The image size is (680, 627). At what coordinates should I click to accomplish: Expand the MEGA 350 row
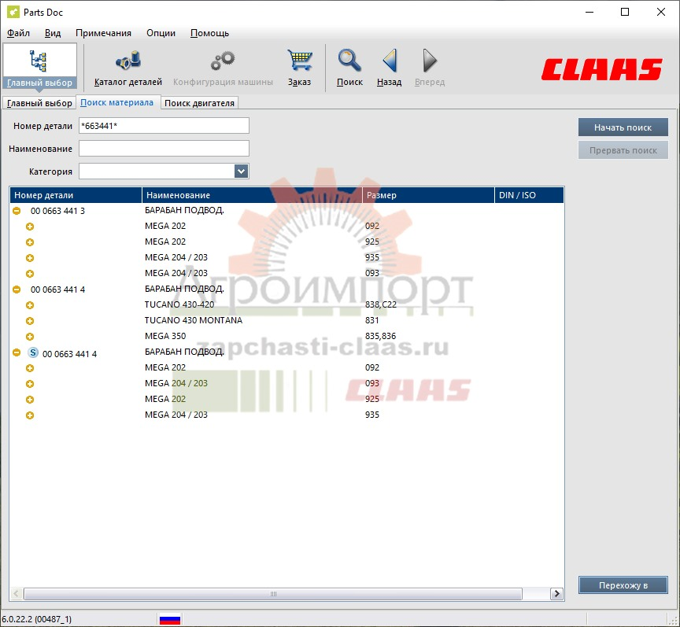click(30, 337)
